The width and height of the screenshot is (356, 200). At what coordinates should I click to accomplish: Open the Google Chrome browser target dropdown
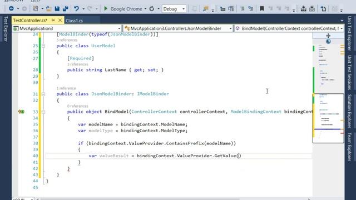pos(145,9)
